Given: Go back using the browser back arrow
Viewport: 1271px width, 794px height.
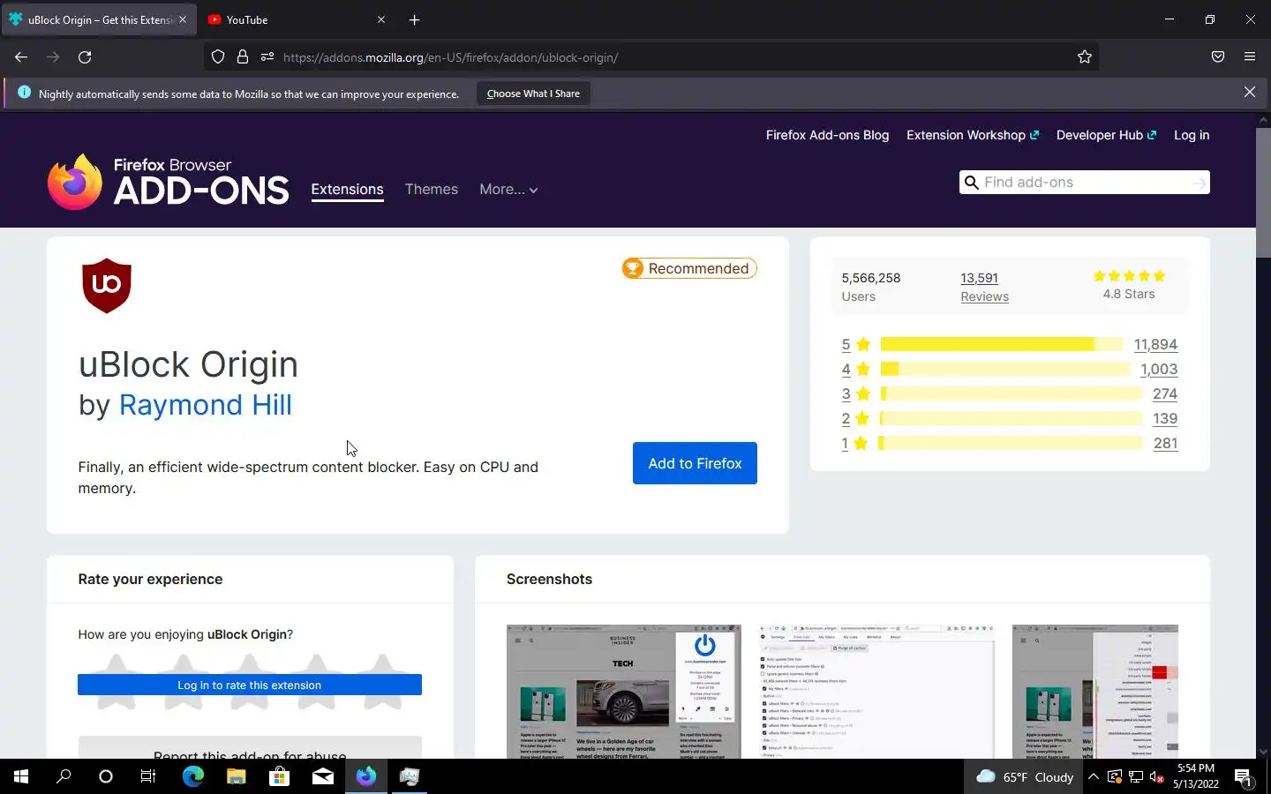Looking at the screenshot, I should [21, 57].
